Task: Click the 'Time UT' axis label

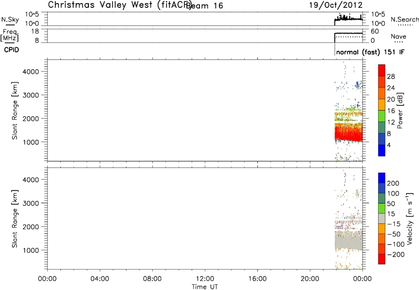Action: 205,287
